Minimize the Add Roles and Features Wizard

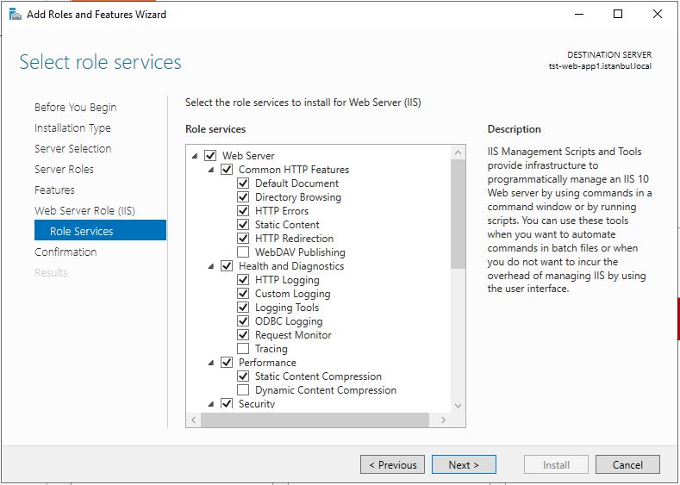(579, 15)
